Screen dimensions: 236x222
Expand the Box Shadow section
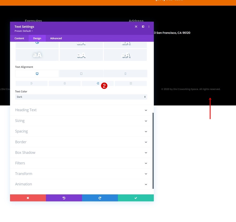click(x=81, y=153)
